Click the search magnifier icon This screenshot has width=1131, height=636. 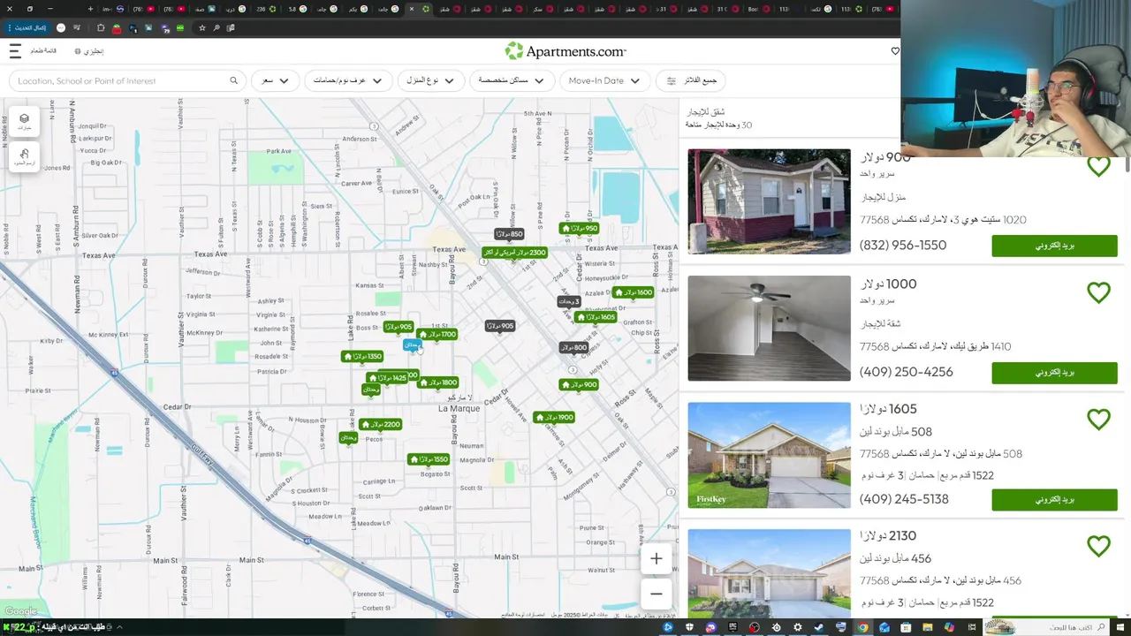[x=234, y=80]
